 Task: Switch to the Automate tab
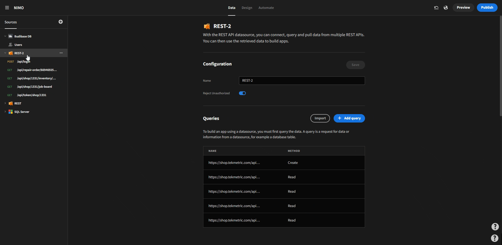pos(266,8)
